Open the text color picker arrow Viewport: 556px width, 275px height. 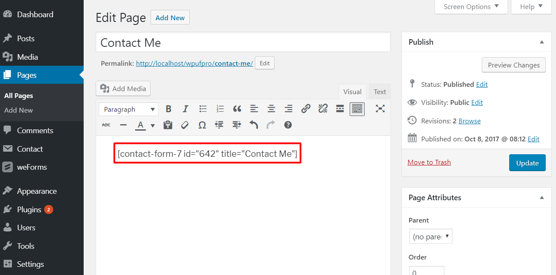153,125
